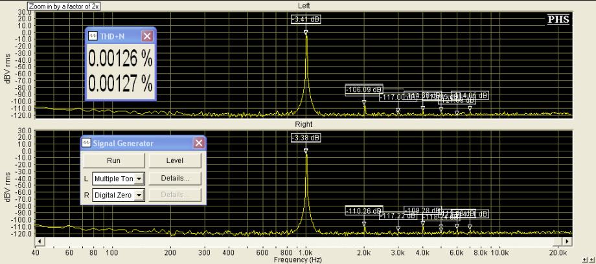Click the Level button
Image resolution: width=596 pixels, height=264 pixels.
pyautogui.click(x=175, y=160)
